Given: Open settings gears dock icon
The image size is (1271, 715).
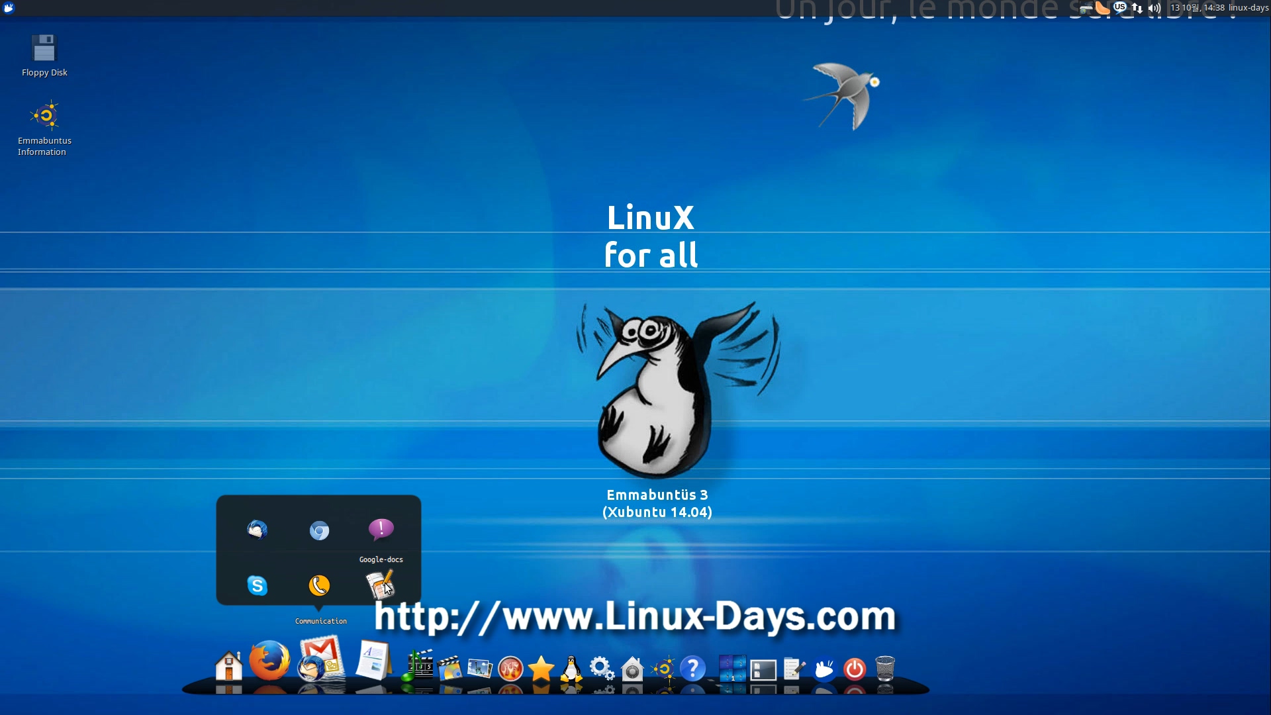Looking at the screenshot, I should point(602,669).
